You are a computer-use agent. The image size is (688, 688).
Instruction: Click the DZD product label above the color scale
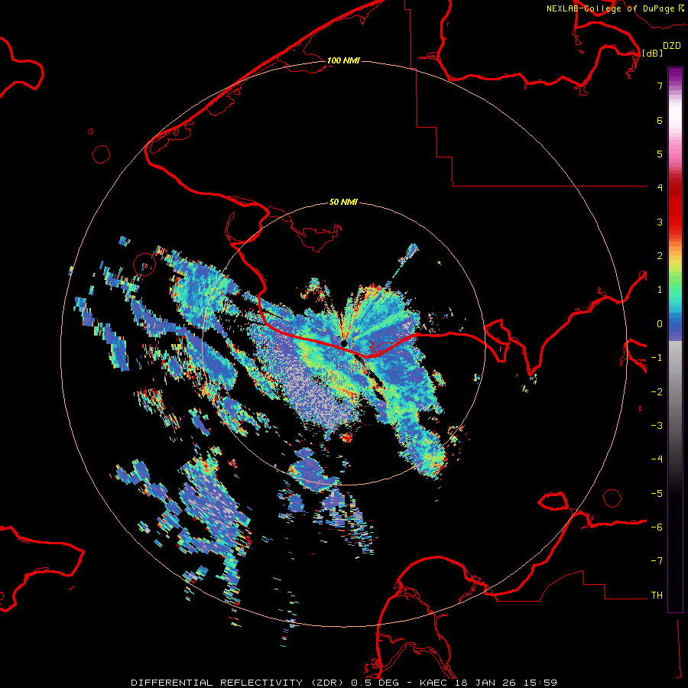pos(672,46)
